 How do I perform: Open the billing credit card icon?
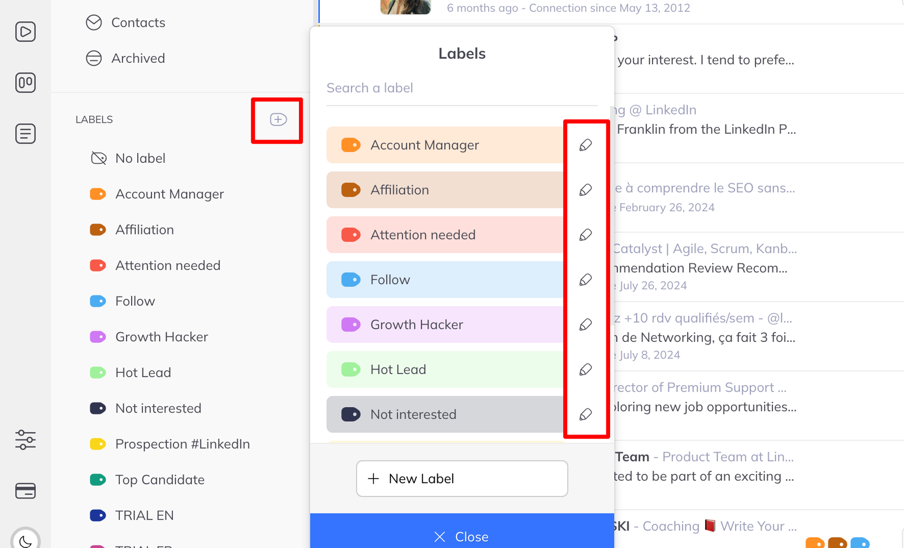click(25, 491)
